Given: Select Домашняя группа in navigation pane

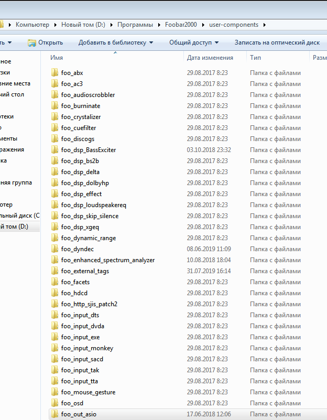Looking at the screenshot, I should 16,182.
